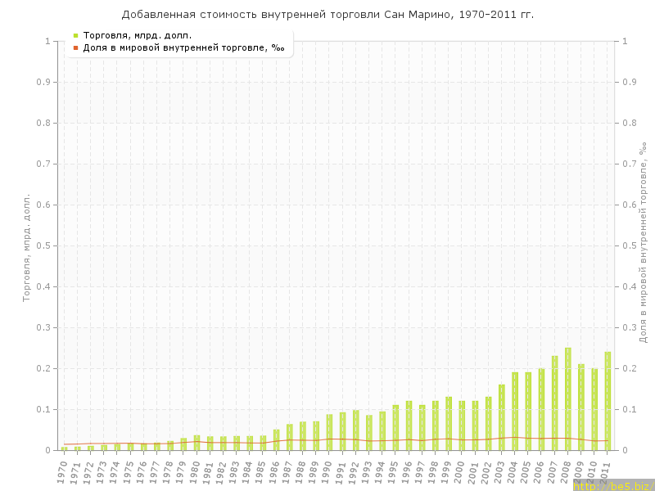Image resolution: width=655 pixels, height=491 pixels.
Task: Open the be5.biz link in the corner
Action: tap(612, 486)
